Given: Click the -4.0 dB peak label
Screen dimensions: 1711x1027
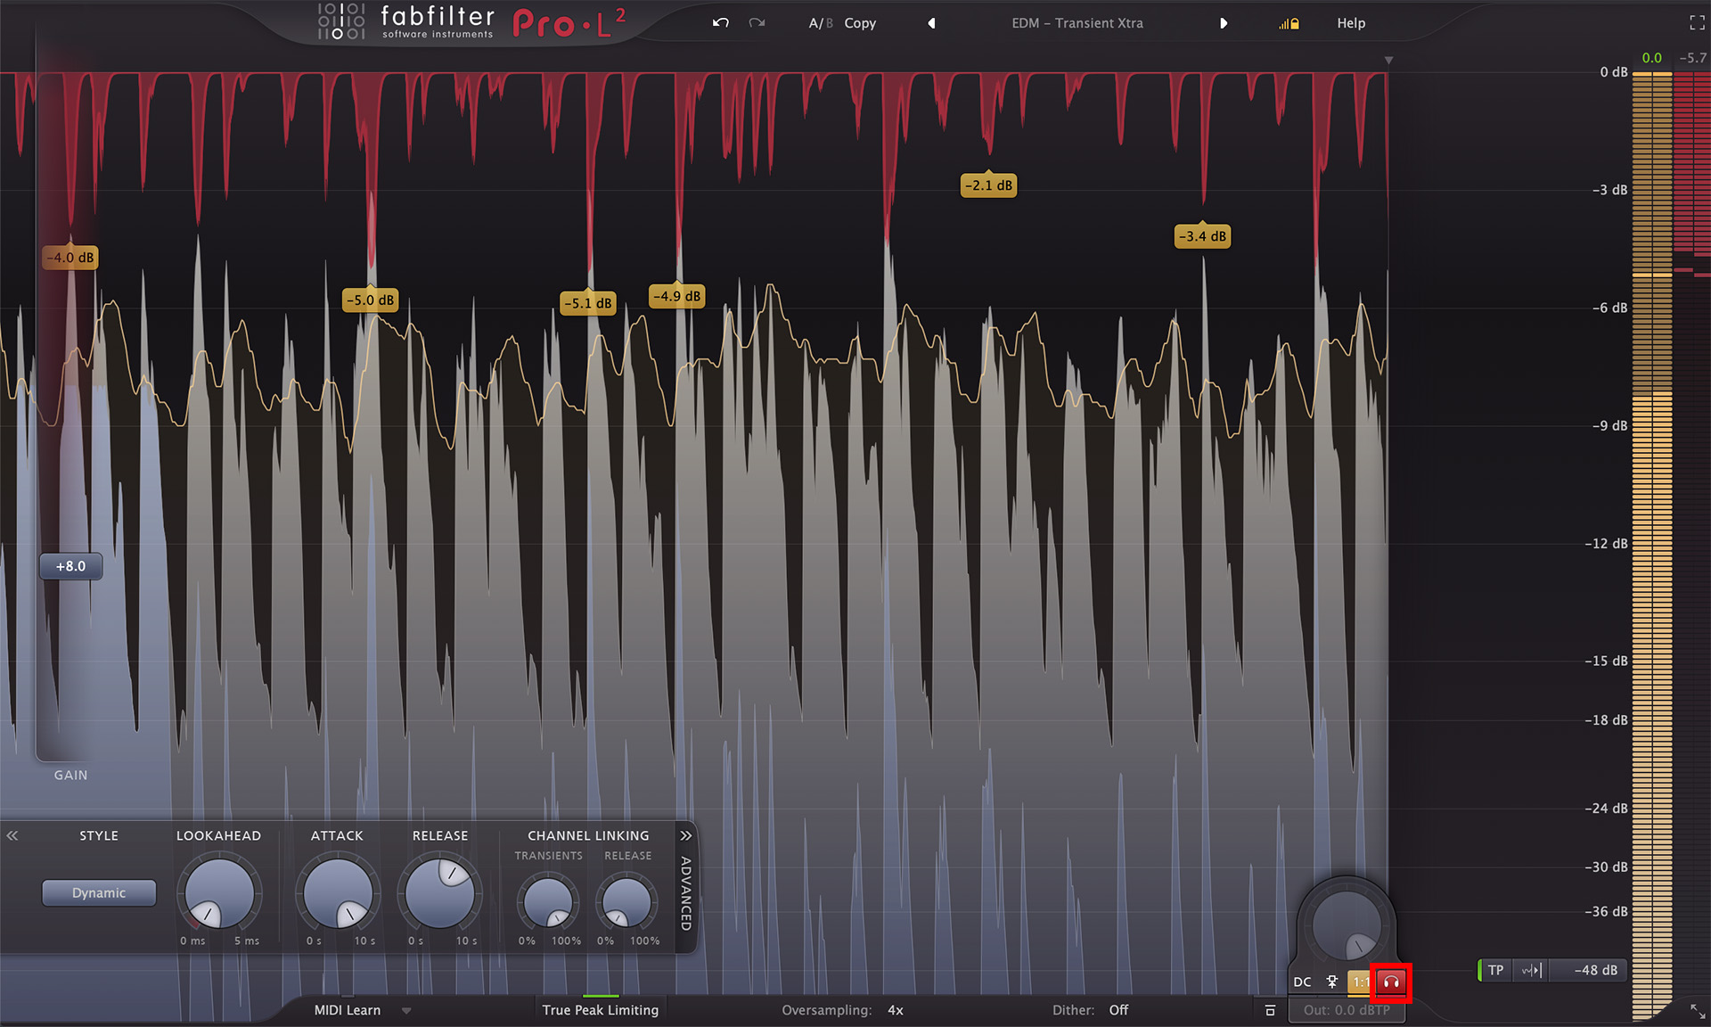Looking at the screenshot, I should click(70, 258).
